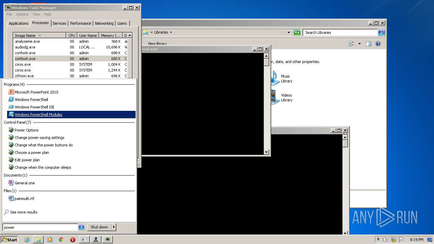Clear the start menu search box
The height and width of the screenshot is (244, 434).
(x=81, y=227)
